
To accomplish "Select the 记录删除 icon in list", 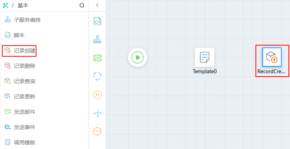I will (8, 66).
